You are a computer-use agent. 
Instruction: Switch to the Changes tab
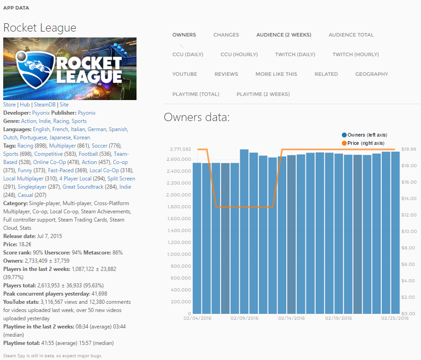tap(226, 35)
